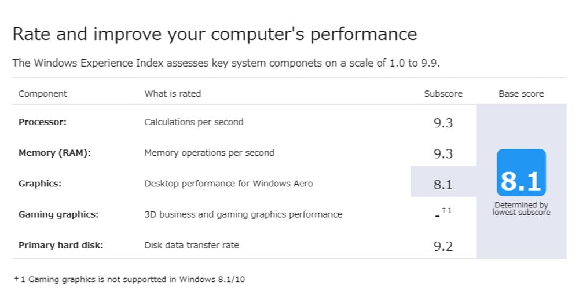This screenshot has width=579, height=300.
Task: Click the Processor component label
Action: pos(42,122)
